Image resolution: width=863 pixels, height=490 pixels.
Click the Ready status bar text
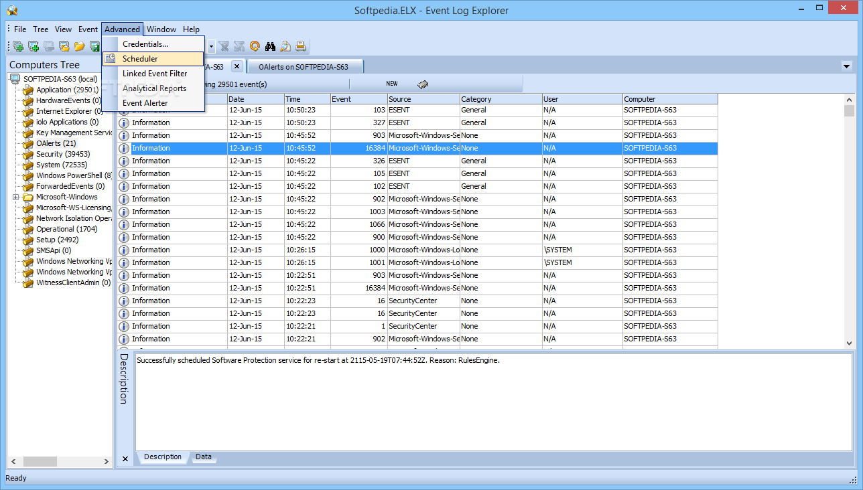tap(17, 479)
